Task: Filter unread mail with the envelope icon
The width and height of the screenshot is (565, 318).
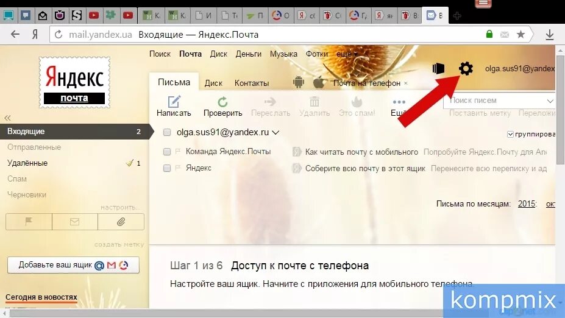Action: pyautogui.click(x=74, y=222)
